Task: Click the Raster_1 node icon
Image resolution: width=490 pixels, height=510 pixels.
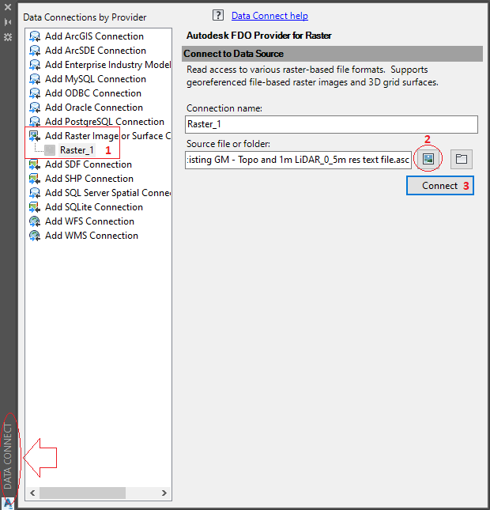Action: coord(50,150)
